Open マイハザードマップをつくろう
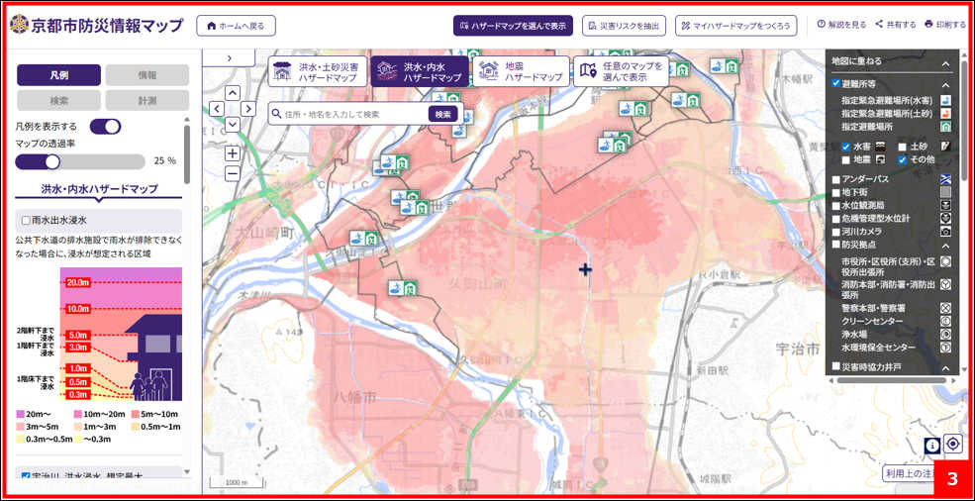 coord(736,26)
